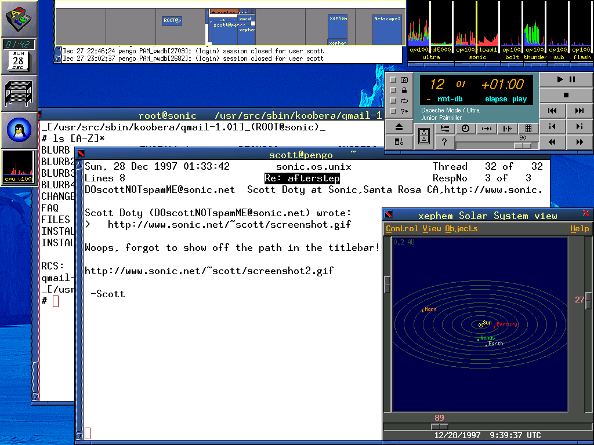Select the Mercury label in solar system view
This screenshot has height=445, width=594.
pos(506,324)
